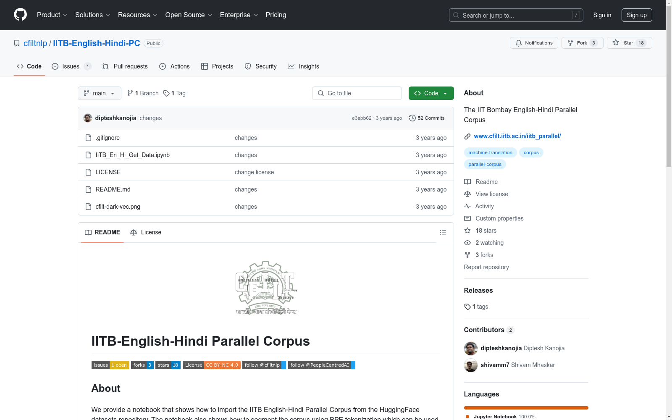The height and width of the screenshot is (420, 672).
Task: Click the parallel-corpus topic tag
Action: [485, 164]
